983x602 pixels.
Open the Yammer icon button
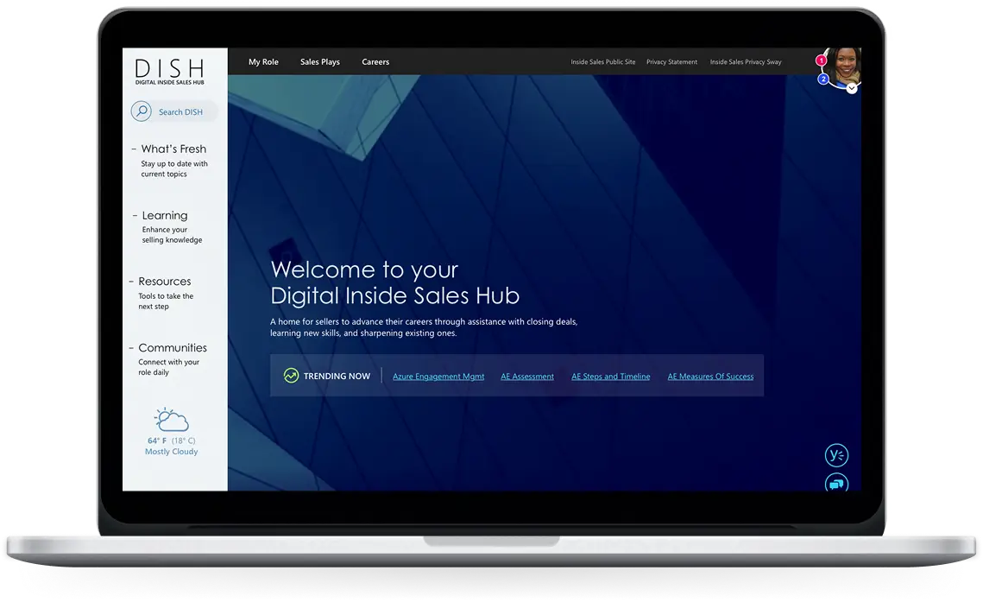point(836,455)
